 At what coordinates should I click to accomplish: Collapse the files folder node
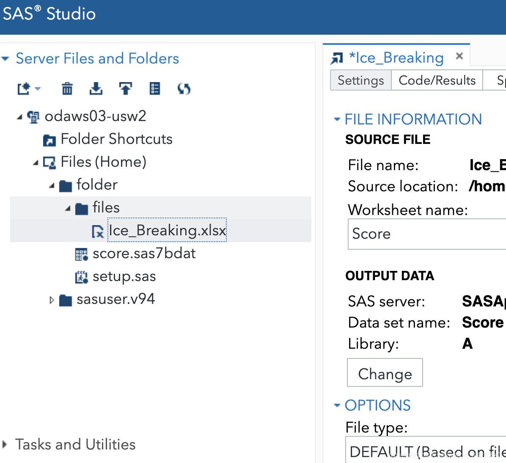click(x=68, y=208)
